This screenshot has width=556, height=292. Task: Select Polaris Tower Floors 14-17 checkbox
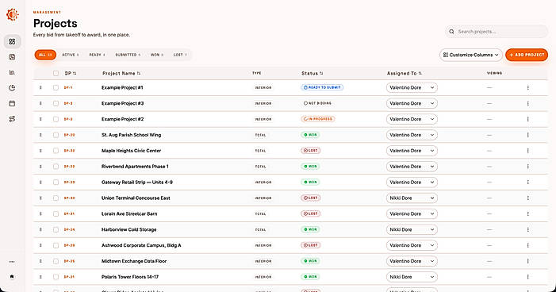56,277
